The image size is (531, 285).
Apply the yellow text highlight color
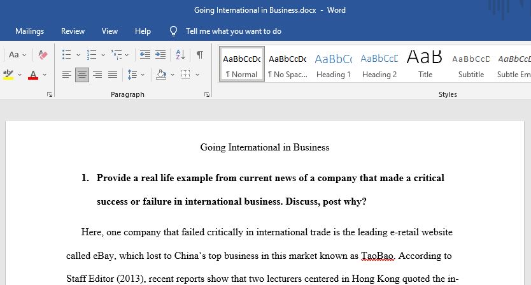(x=8, y=75)
